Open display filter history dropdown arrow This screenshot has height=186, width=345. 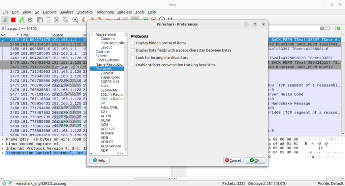(333, 28)
